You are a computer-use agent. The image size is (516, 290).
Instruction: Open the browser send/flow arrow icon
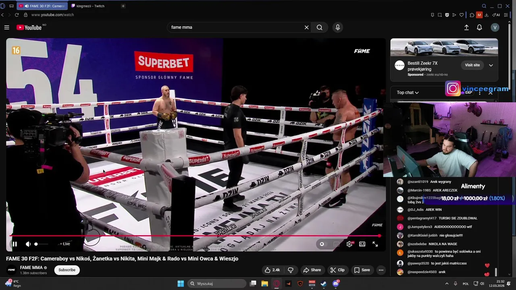pyautogui.click(x=454, y=15)
